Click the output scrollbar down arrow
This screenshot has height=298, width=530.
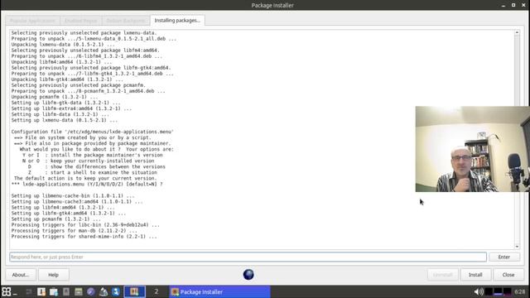pos(517,247)
